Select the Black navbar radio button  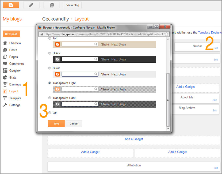50,53
